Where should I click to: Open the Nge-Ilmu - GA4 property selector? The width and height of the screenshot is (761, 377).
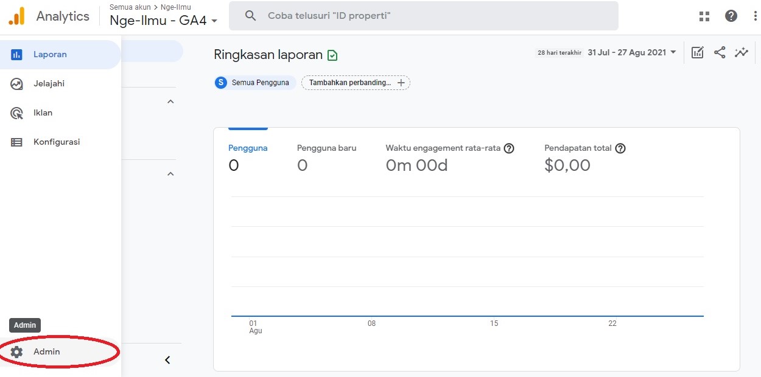[x=164, y=21]
